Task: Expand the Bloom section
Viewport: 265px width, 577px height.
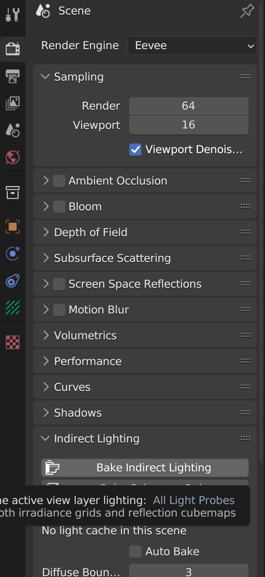Action: [46, 206]
